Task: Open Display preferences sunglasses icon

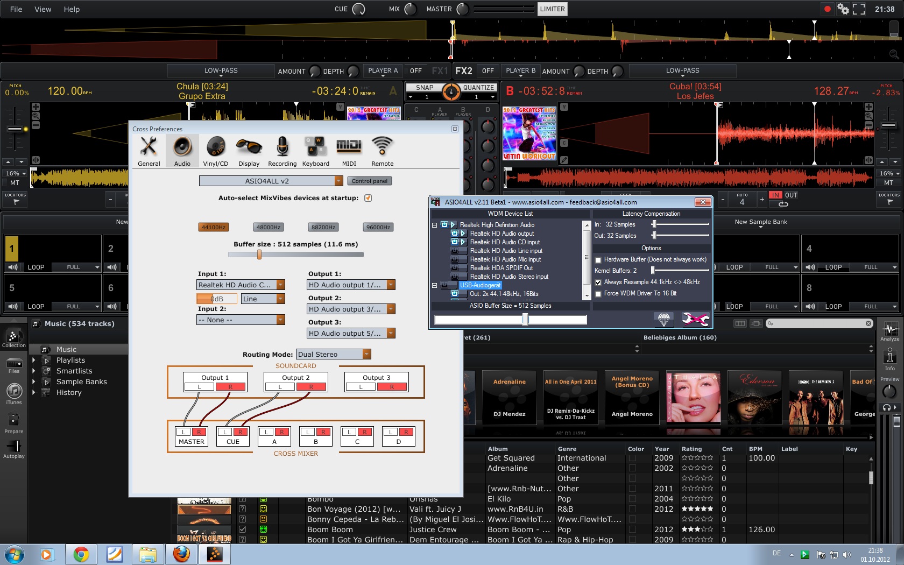Action: point(249,151)
